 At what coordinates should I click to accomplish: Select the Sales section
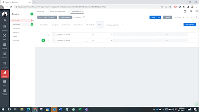pos(15,36)
